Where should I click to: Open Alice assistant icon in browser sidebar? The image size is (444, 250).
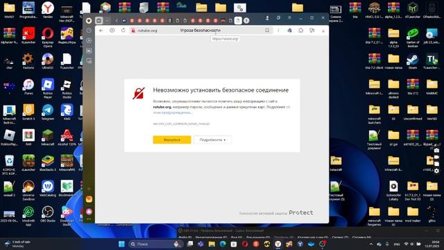89,211
